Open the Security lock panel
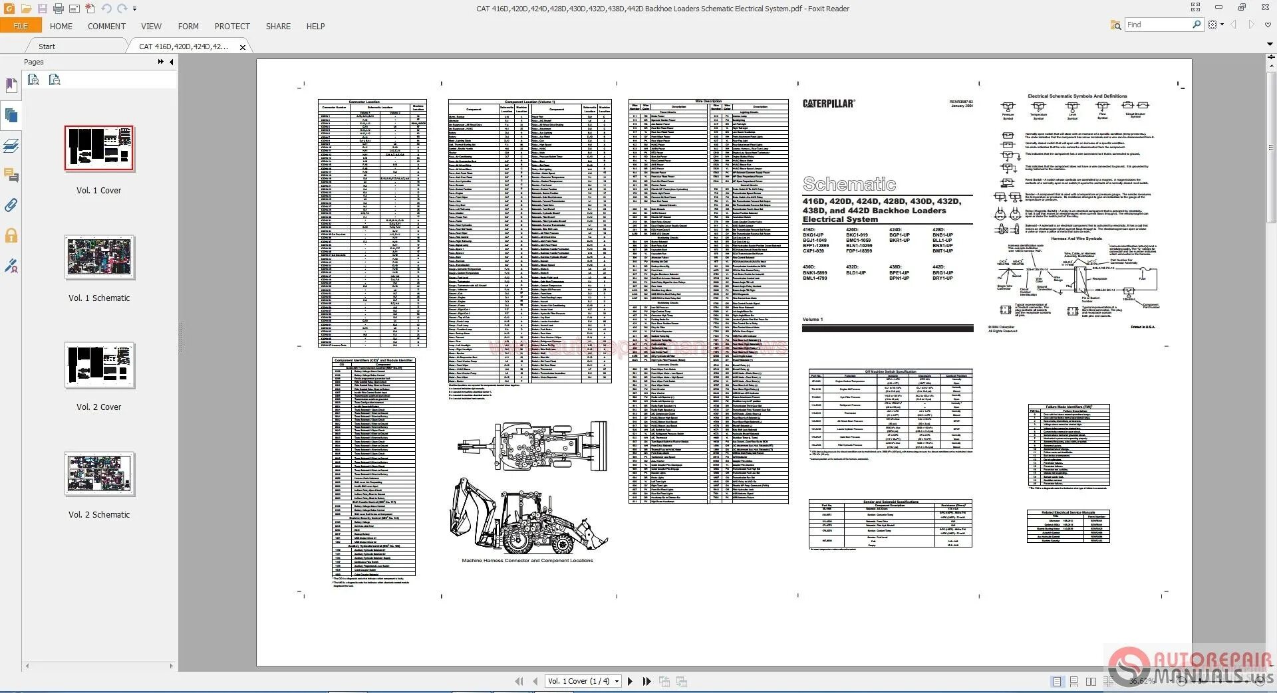This screenshot has width=1277, height=693. point(11,235)
